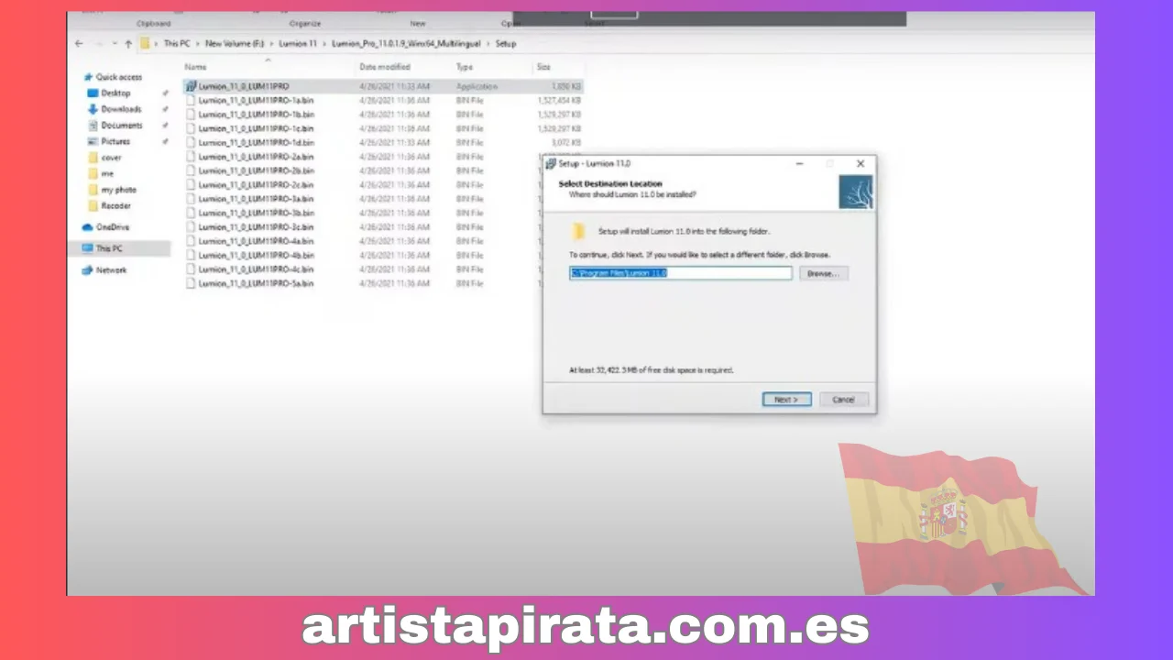Sort by the Date modified column header
The width and height of the screenshot is (1173, 660).
click(385, 67)
